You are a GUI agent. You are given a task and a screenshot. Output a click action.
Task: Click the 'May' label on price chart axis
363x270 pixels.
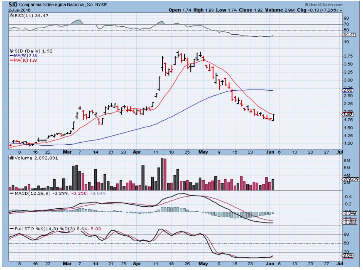[203, 152]
